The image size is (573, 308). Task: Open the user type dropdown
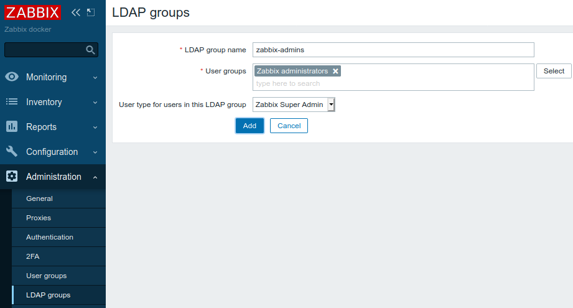click(x=294, y=105)
